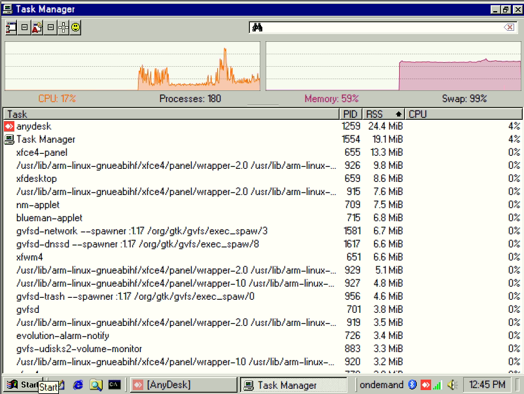This screenshot has width=524, height=394.
Task: Select the wrapper-2.0 process with PID 926
Action: pyautogui.click(x=263, y=166)
